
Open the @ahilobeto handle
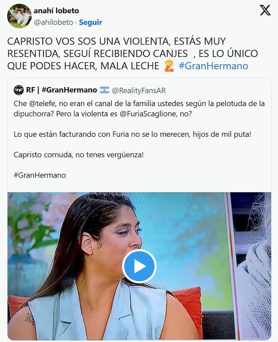coord(53,22)
